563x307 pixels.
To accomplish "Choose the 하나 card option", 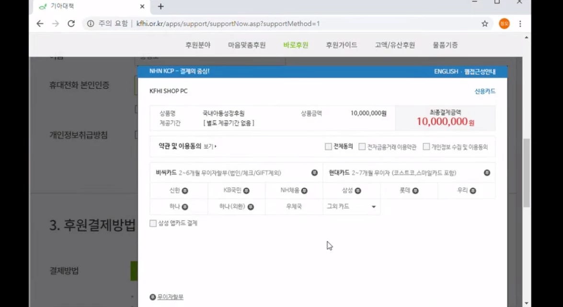I will click(x=179, y=207).
